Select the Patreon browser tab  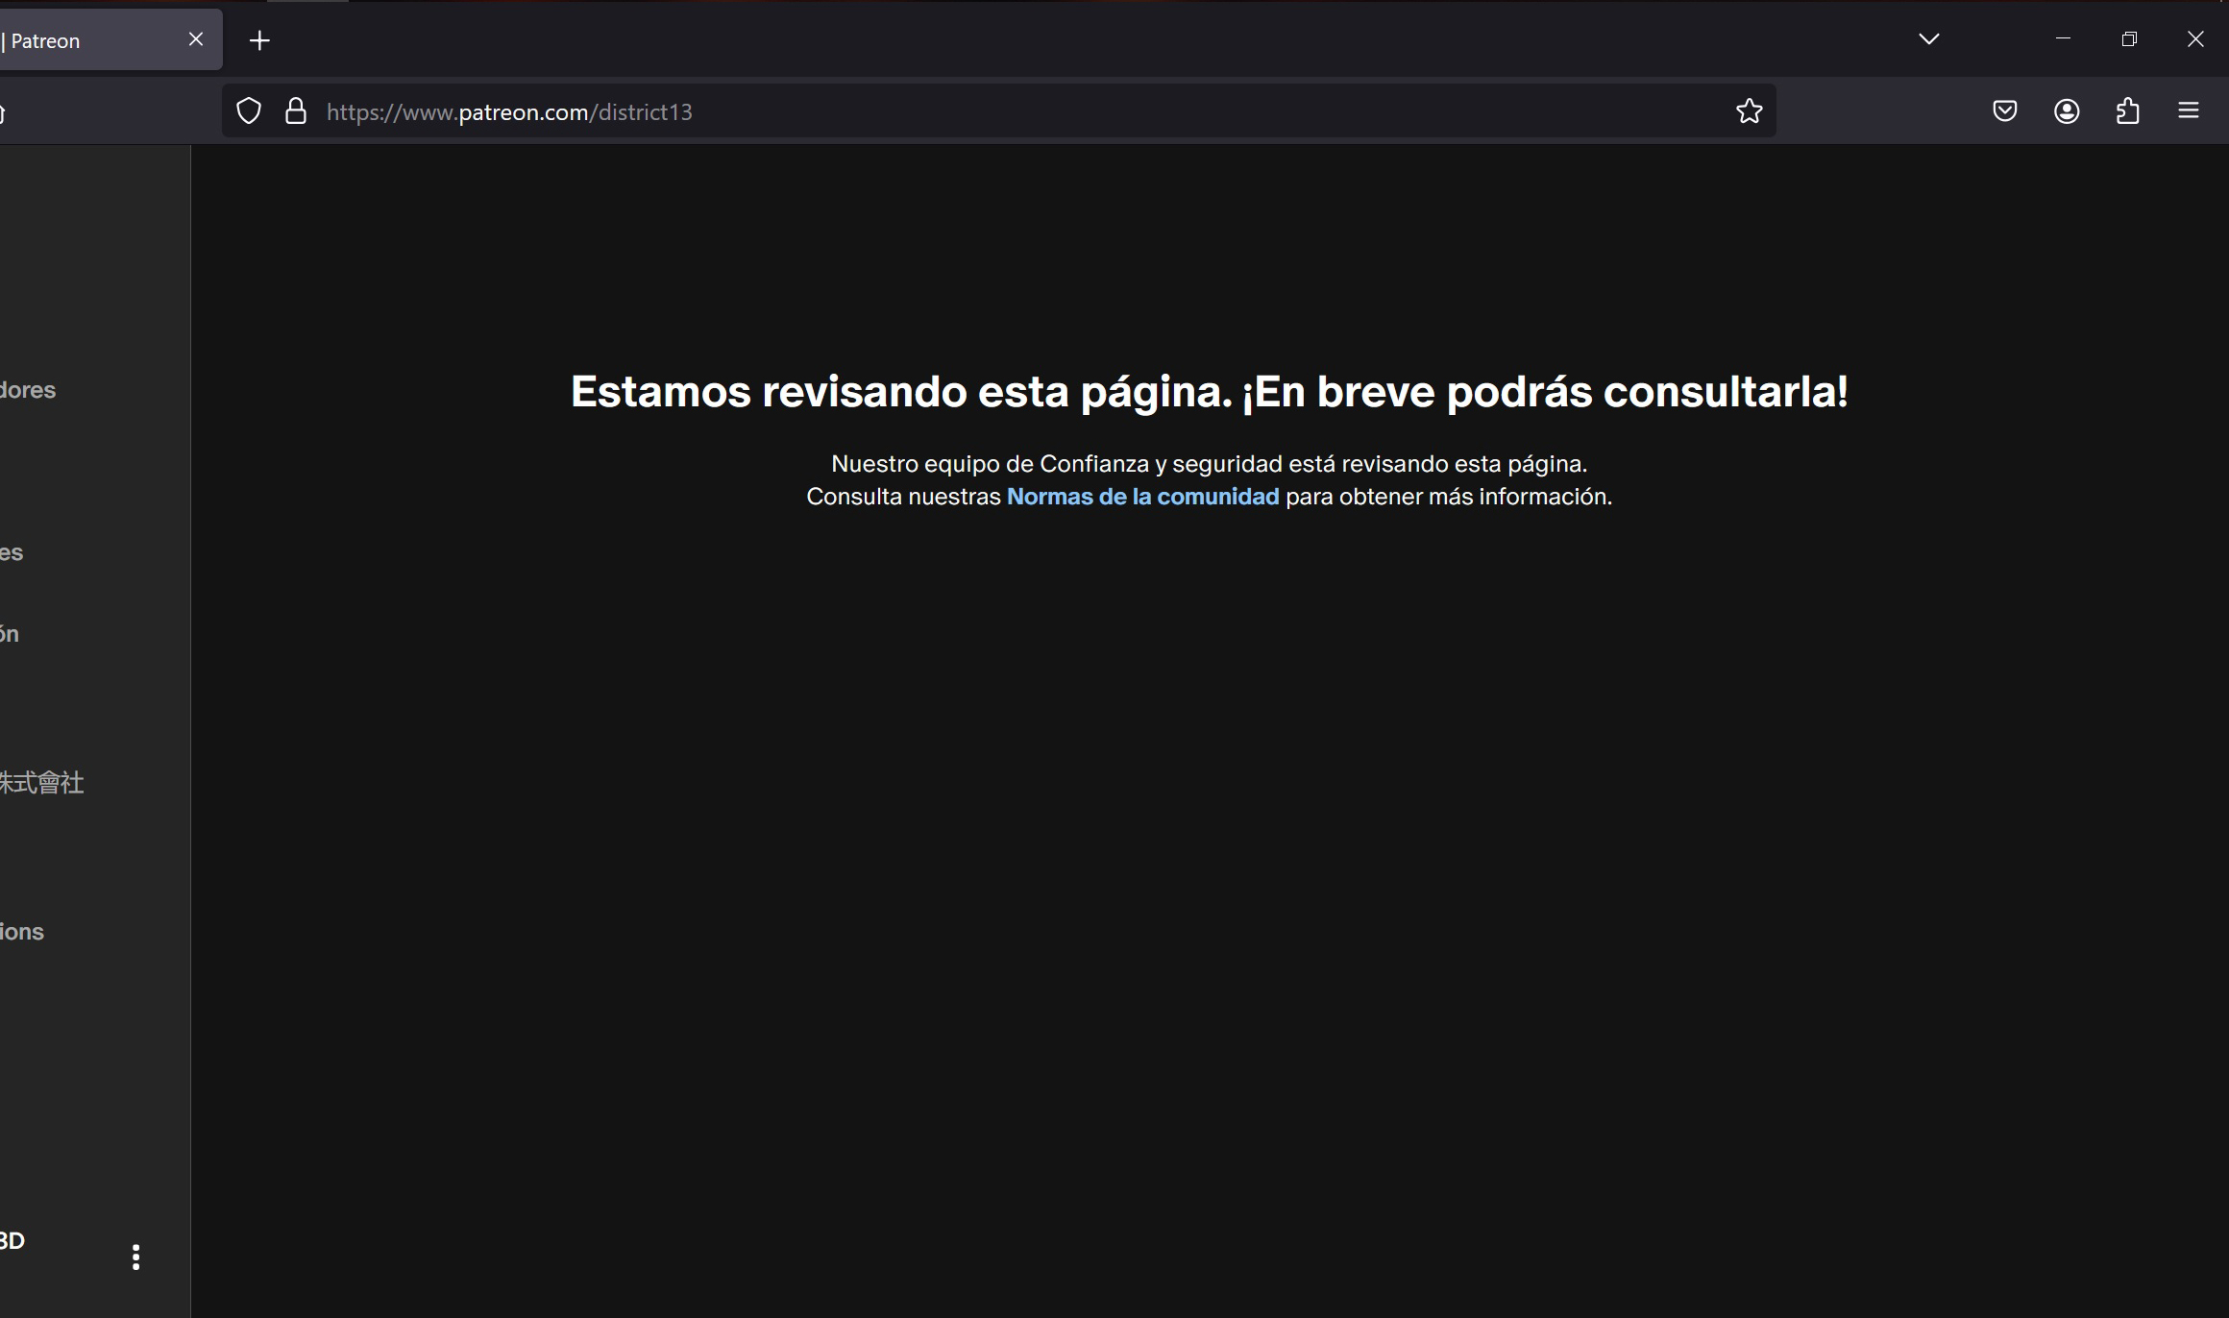(86, 40)
